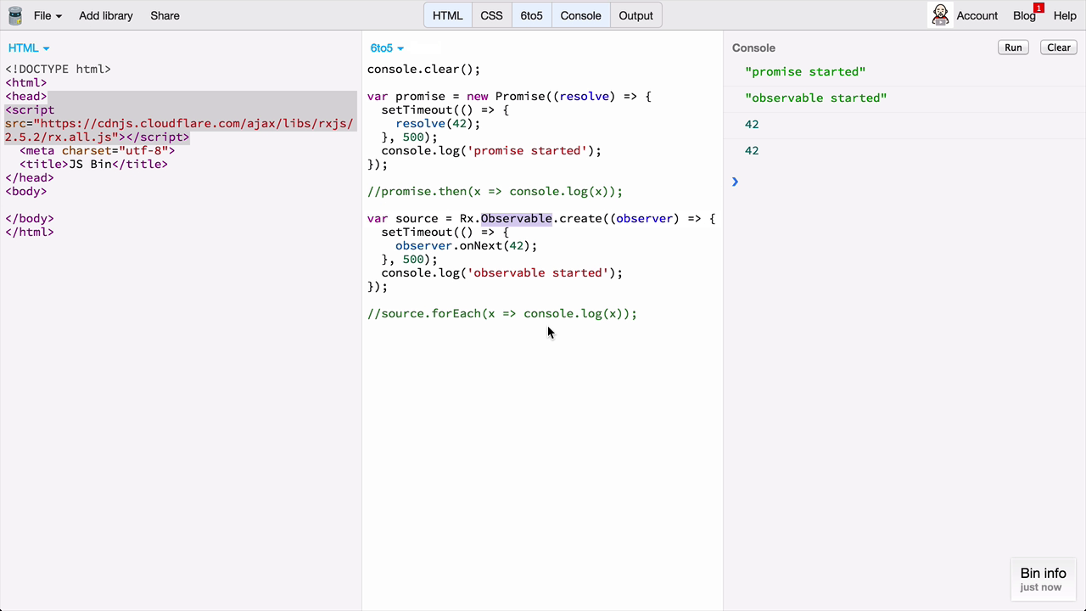
Task: Click the resolve(42); code line
Action: (438, 124)
